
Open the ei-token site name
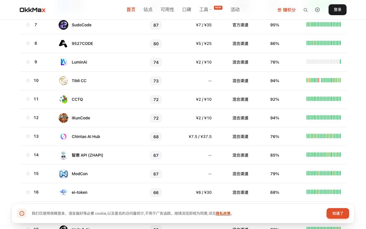[x=79, y=192]
